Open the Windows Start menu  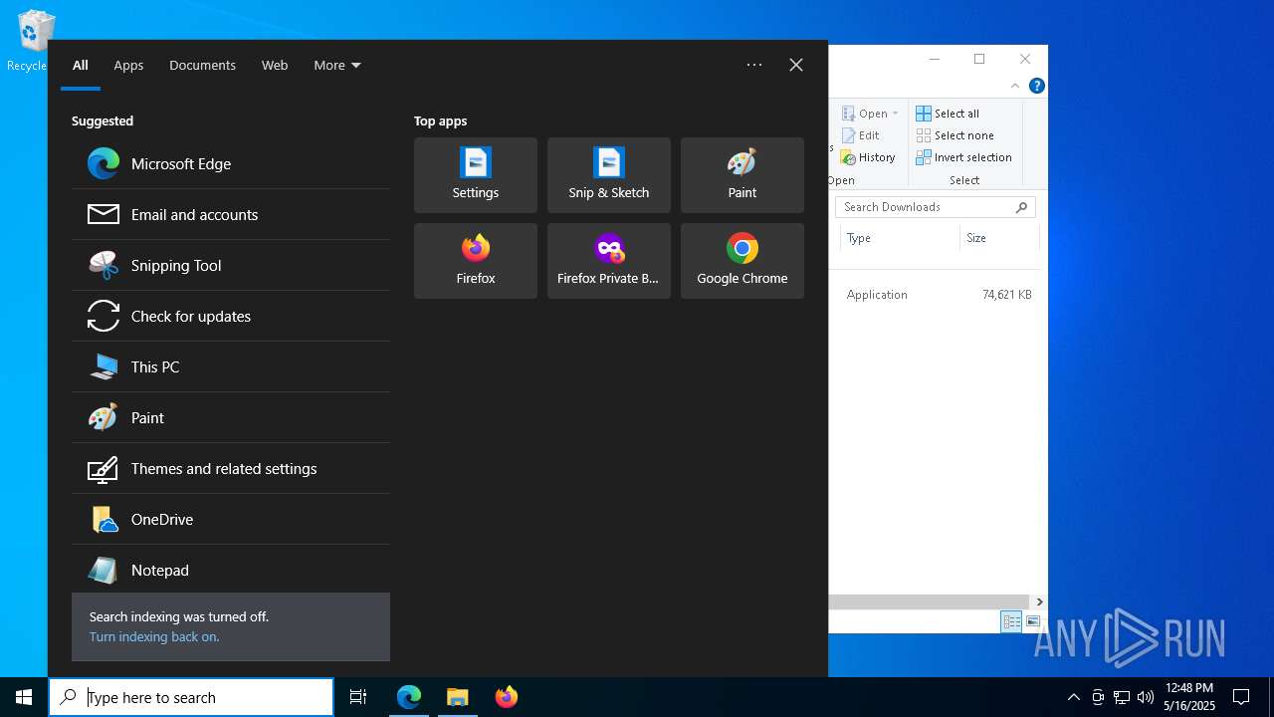point(24,697)
